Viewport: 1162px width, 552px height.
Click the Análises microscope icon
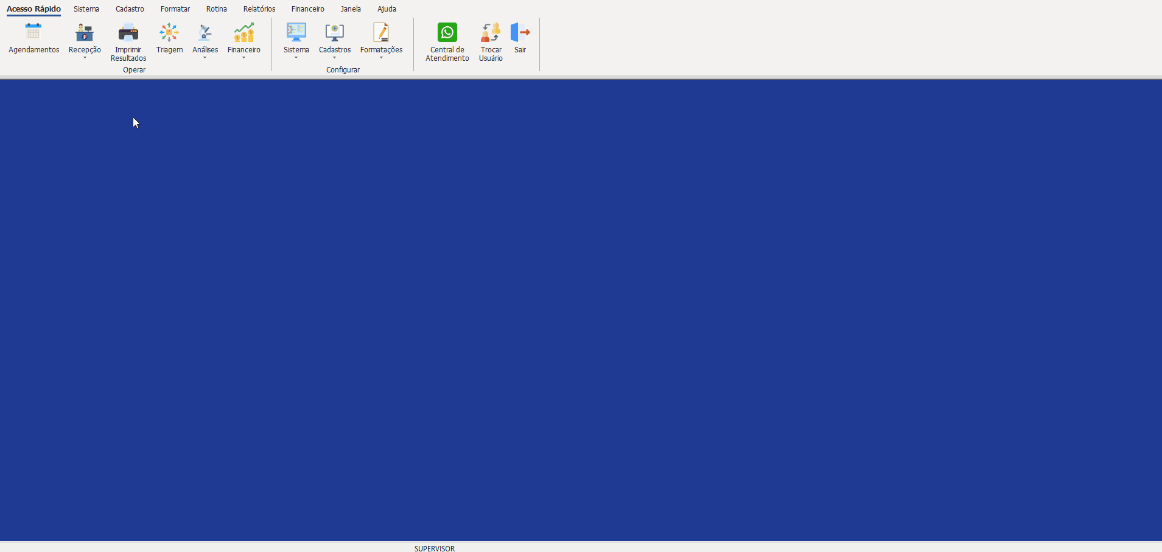[205, 32]
